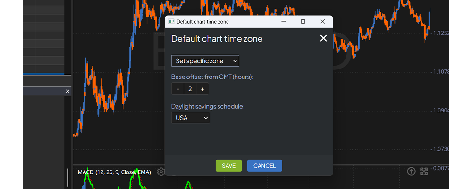Click the 1.0904 price axis label
472x189 pixels.
click(441, 110)
